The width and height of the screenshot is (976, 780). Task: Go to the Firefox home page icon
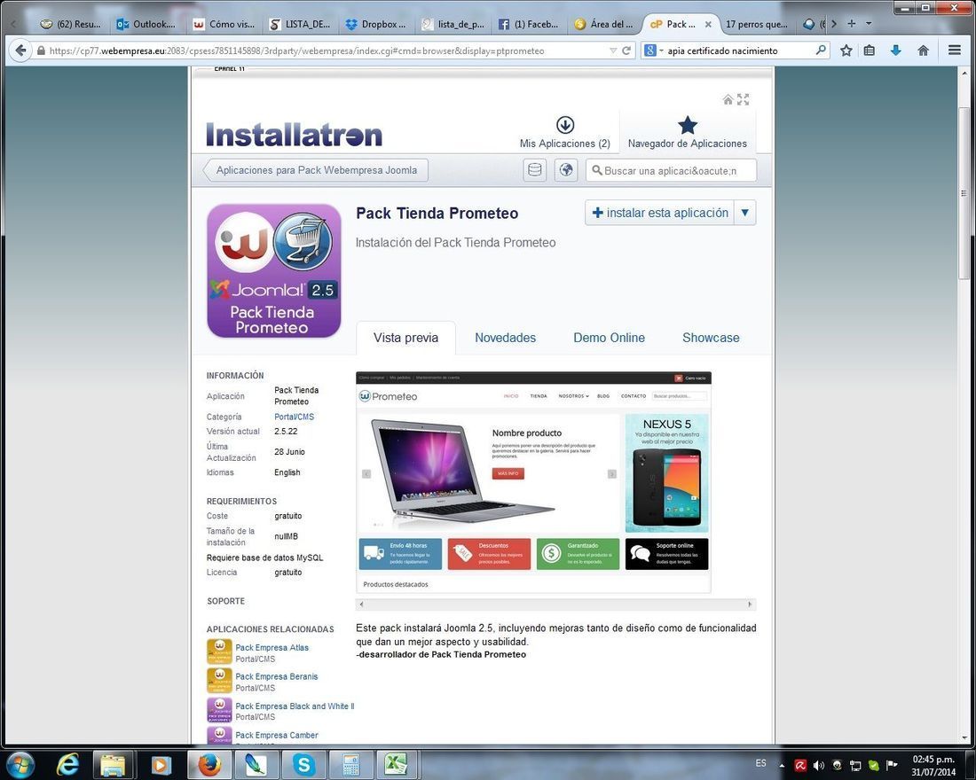pos(923,51)
